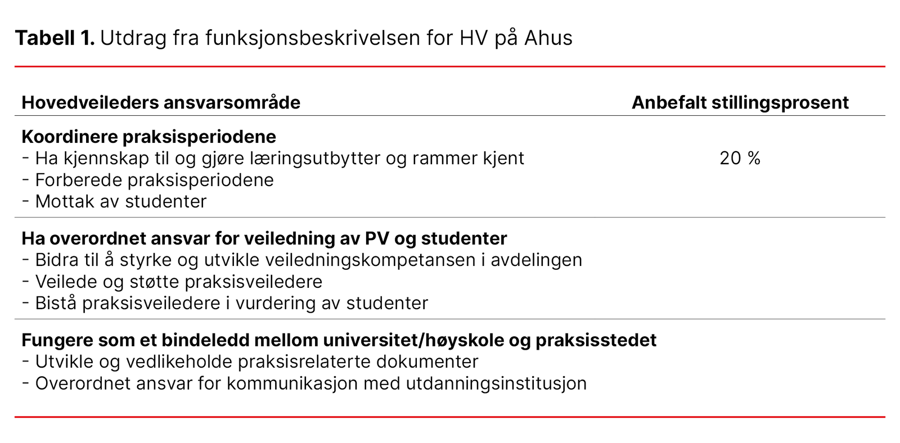Select the 'Anbefalt stillingsprosent' column header
This screenshot has height=443, width=900.
[740, 103]
